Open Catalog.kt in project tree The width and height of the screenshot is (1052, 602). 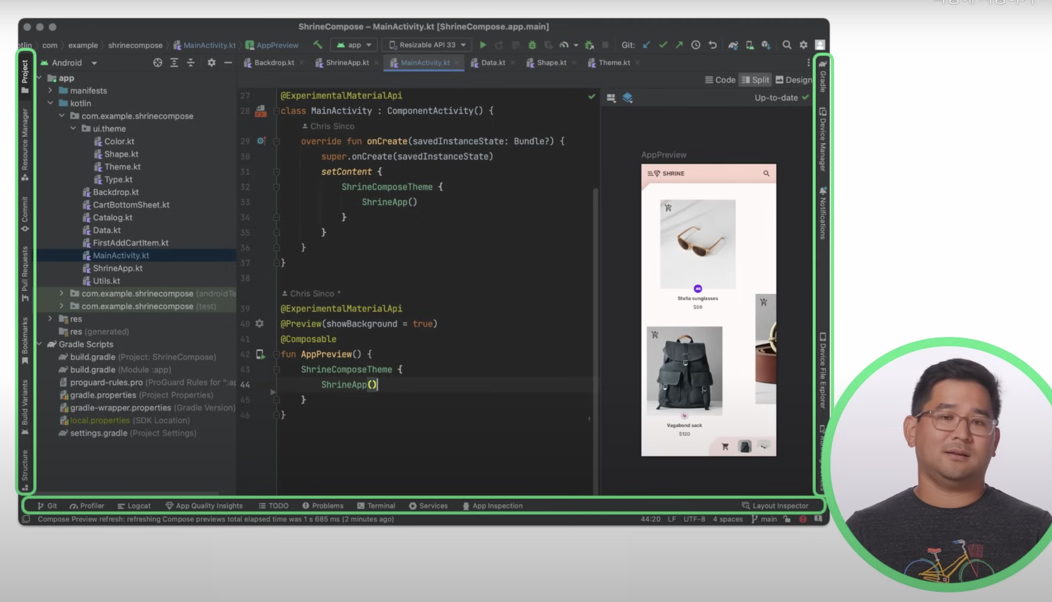tap(113, 218)
